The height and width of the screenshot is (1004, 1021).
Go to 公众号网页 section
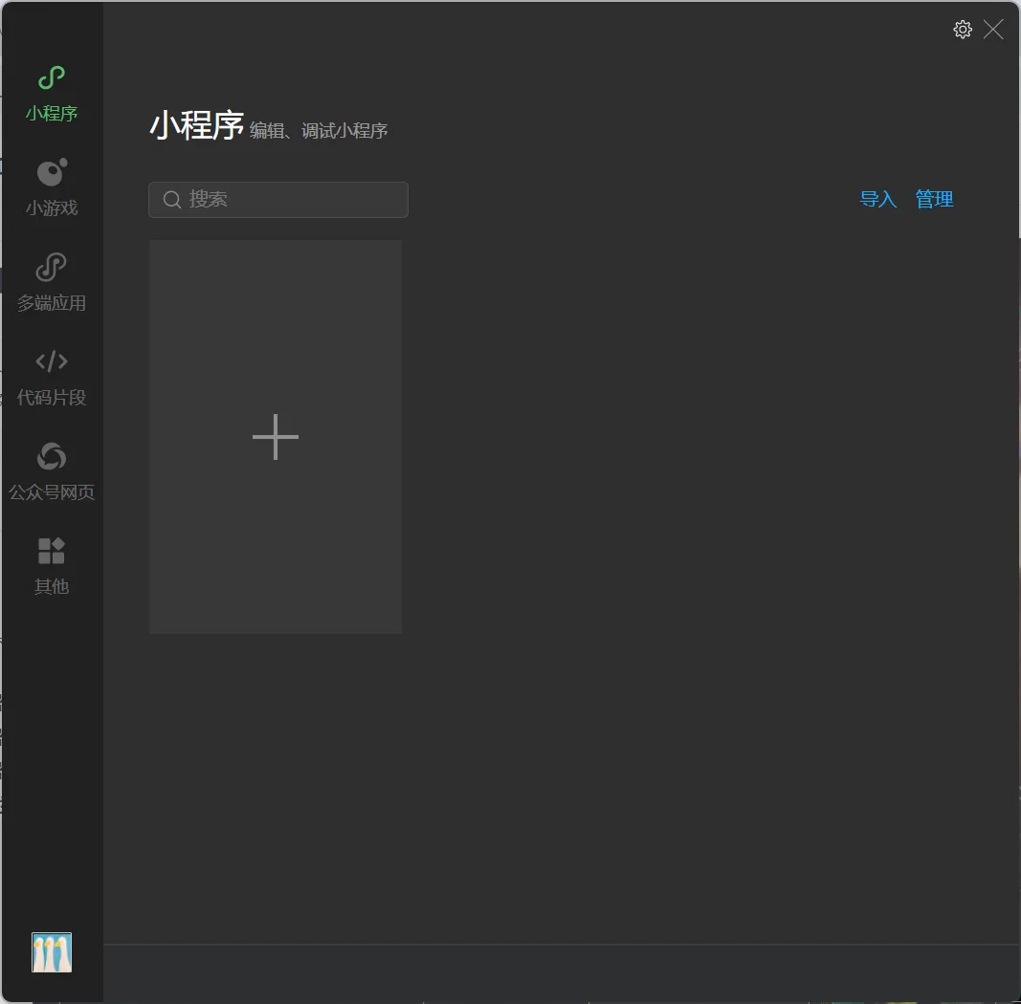[x=52, y=471]
